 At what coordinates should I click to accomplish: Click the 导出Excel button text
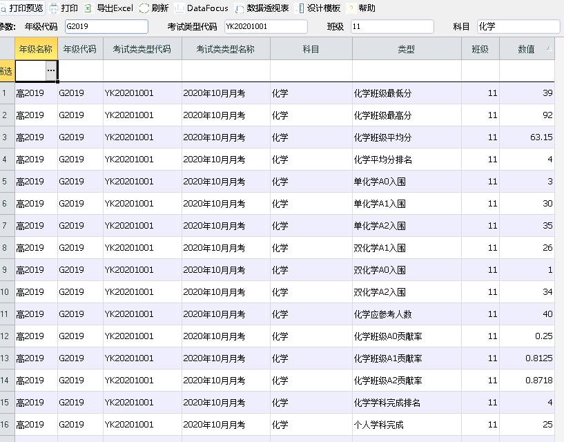pos(115,8)
